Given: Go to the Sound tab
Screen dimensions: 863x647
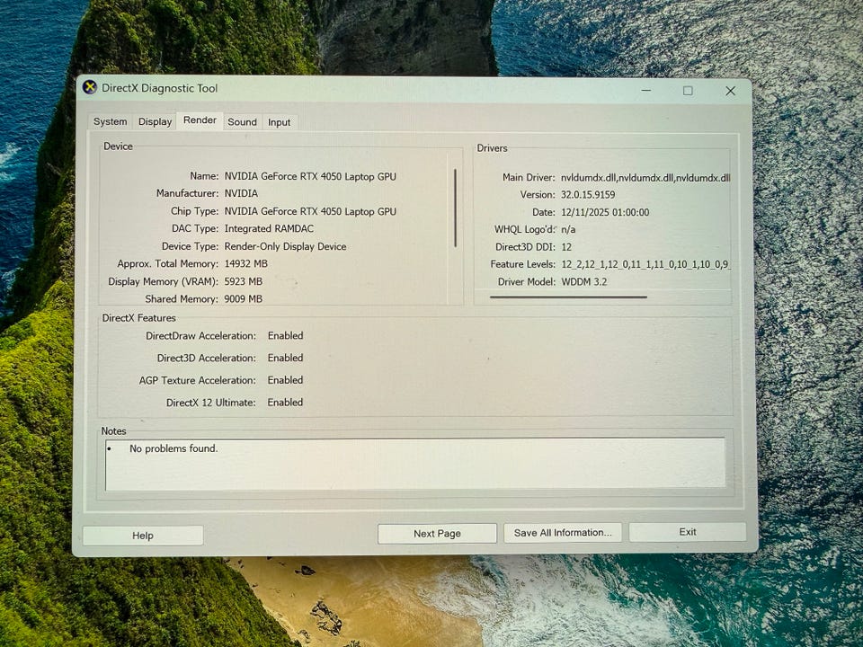Looking at the screenshot, I should click(x=242, y=121).
